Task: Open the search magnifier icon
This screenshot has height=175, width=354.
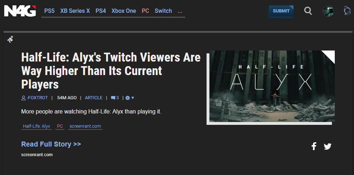Action: 308,11
